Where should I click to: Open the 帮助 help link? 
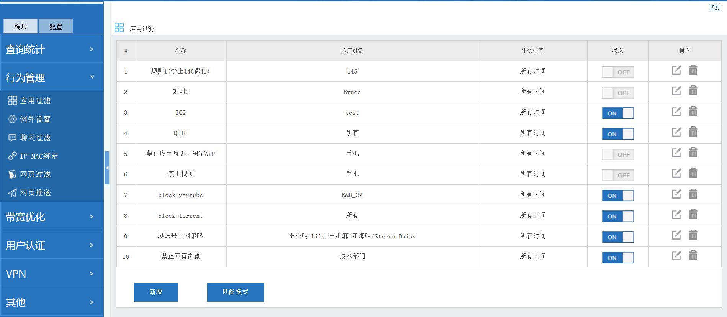coord(714,7)
